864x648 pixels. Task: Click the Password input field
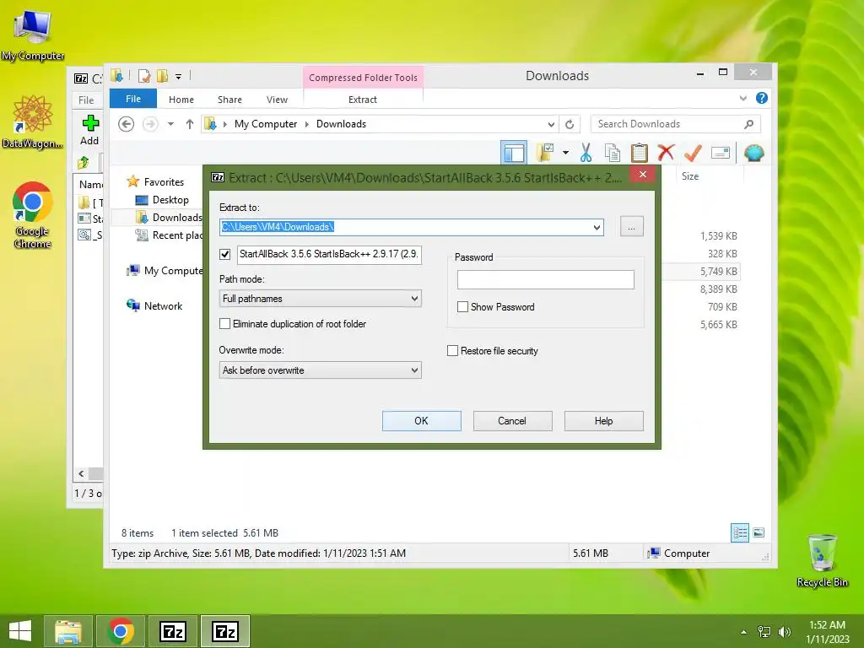[x=546, y=280]
